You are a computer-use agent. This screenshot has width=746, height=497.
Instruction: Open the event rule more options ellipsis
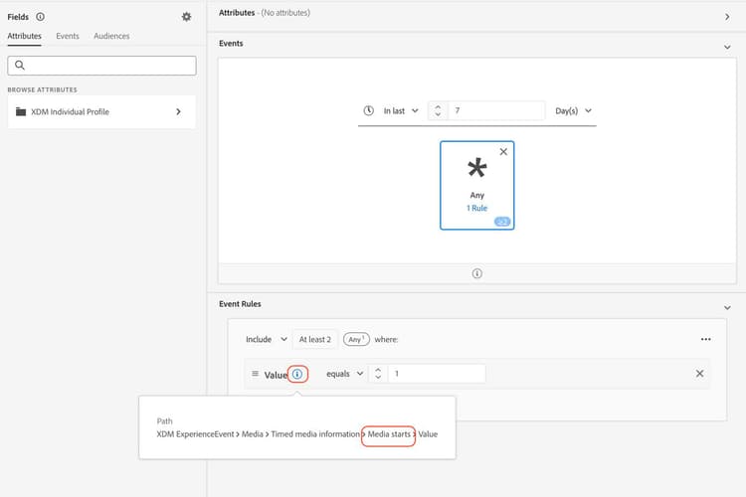(705, 339)
